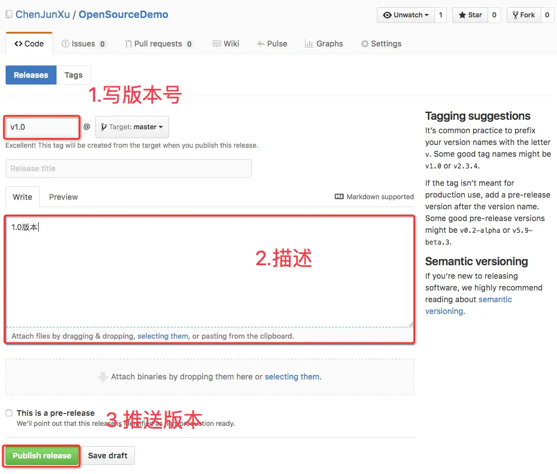557x474 pixels.
Task: Click the Pulse waveform icon
Action: point(261,44)
